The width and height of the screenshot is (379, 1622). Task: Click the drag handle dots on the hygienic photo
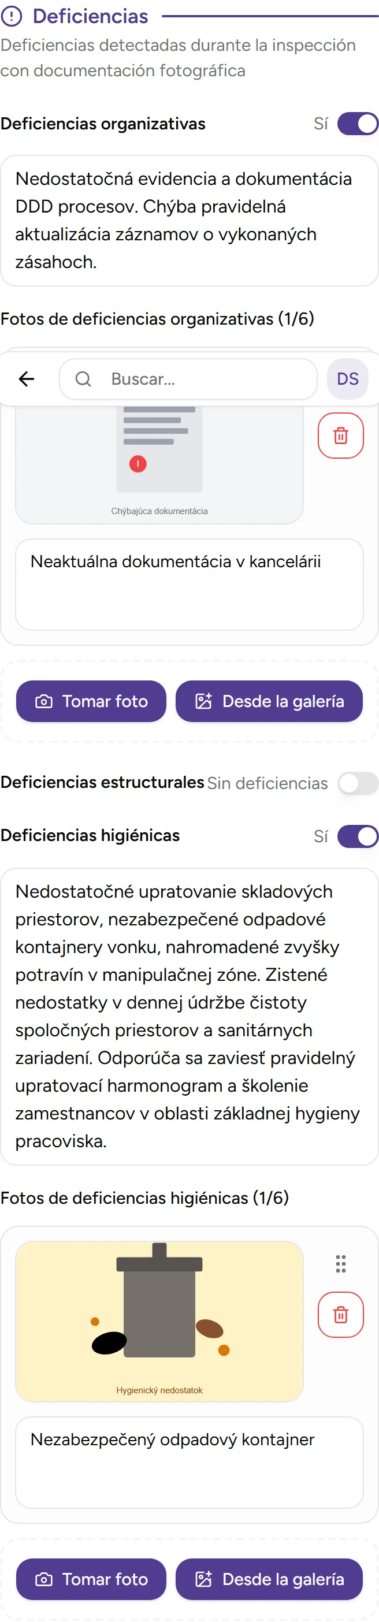click(341, 1264)
